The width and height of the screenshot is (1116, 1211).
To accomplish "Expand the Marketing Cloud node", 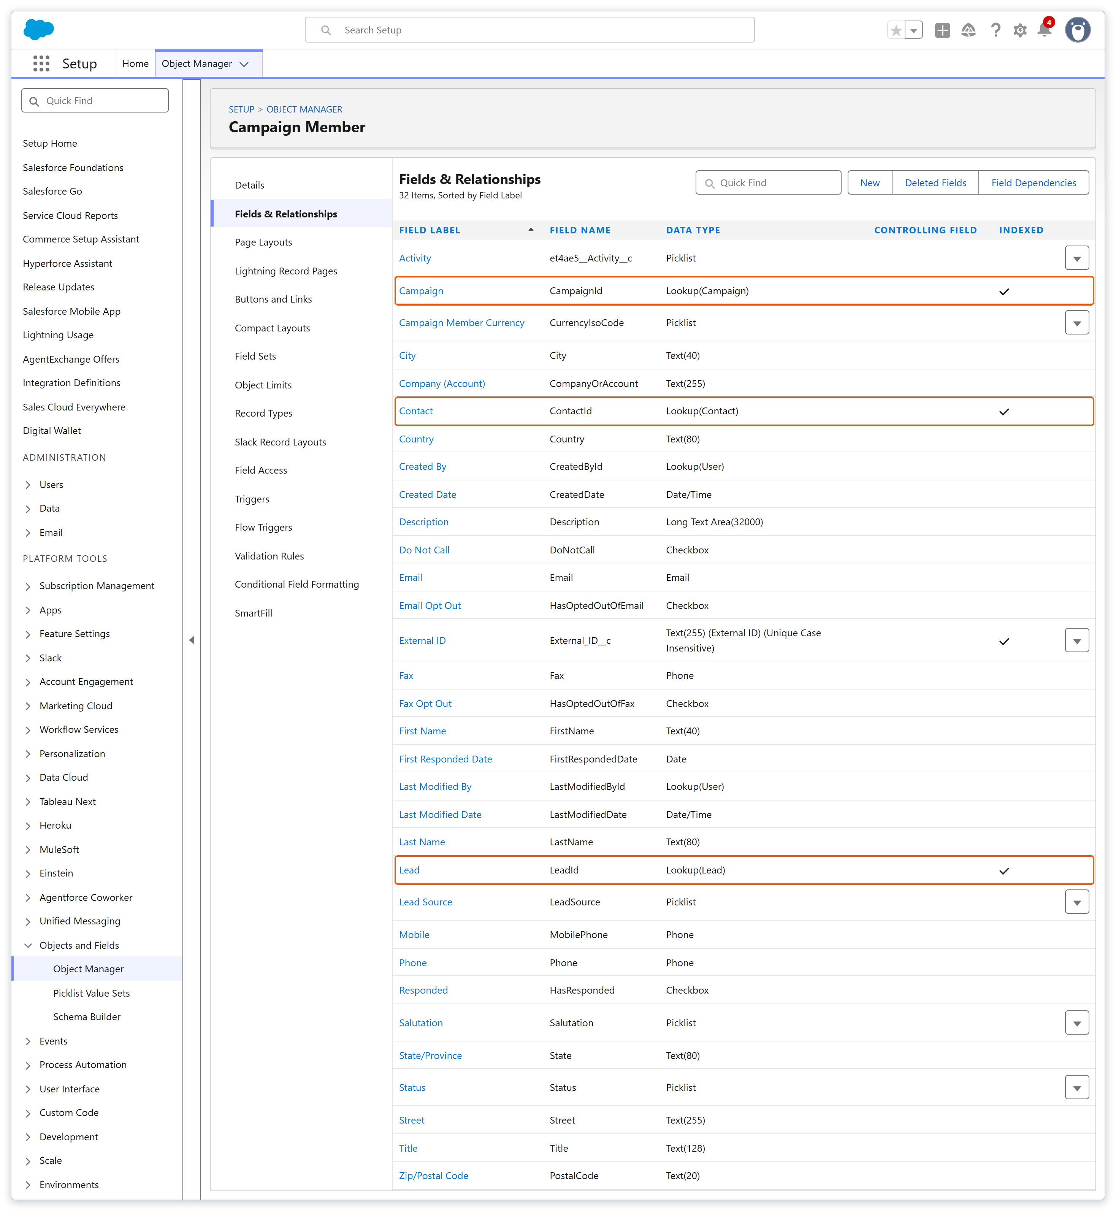I will tap(28, 705).
